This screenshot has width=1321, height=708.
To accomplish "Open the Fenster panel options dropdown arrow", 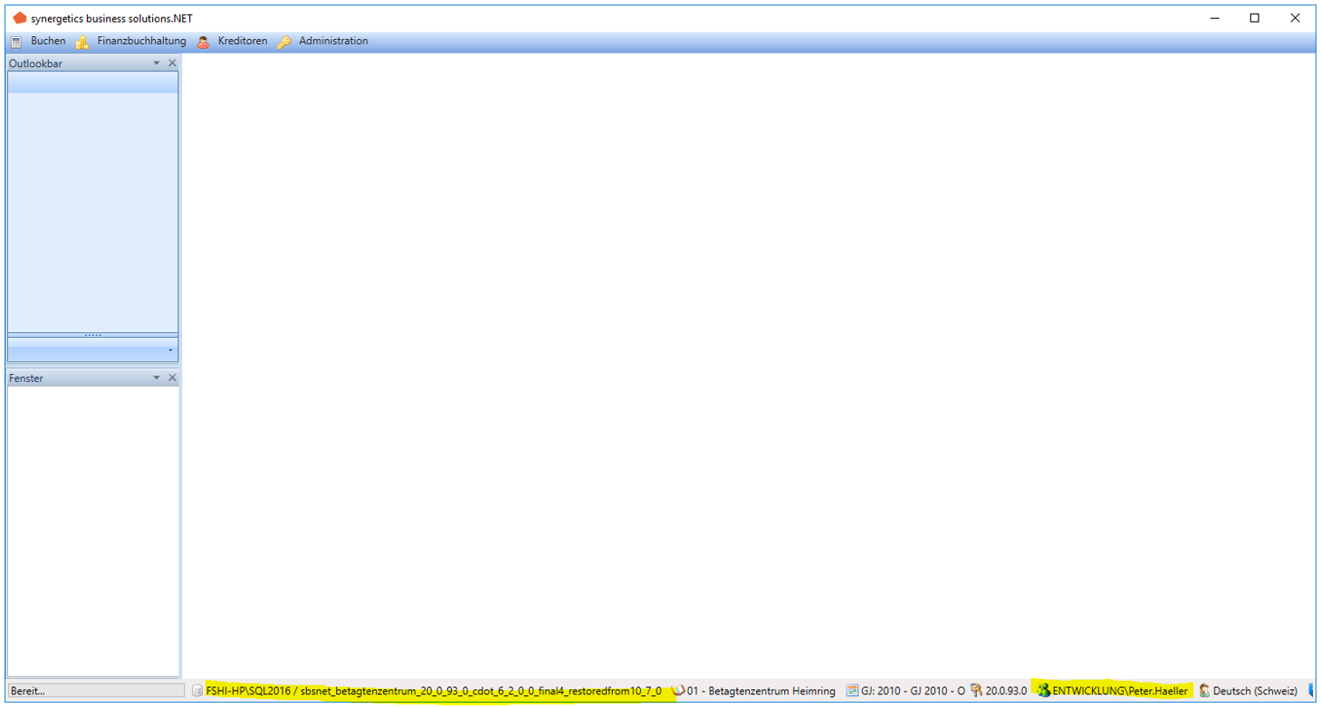I will [157, 378].
